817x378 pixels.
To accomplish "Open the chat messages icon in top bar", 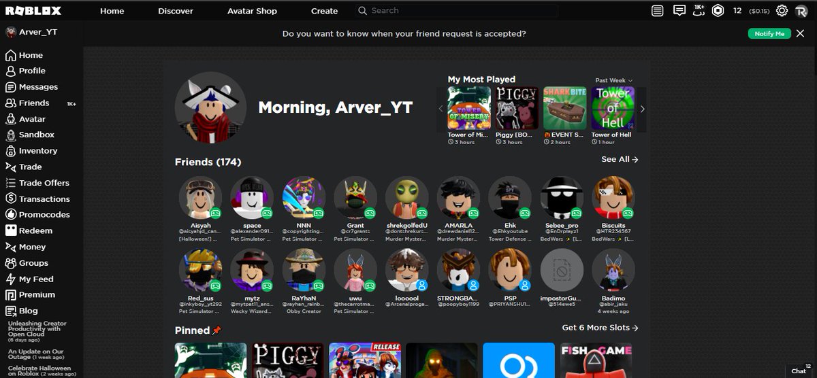I will coord(679,11).
